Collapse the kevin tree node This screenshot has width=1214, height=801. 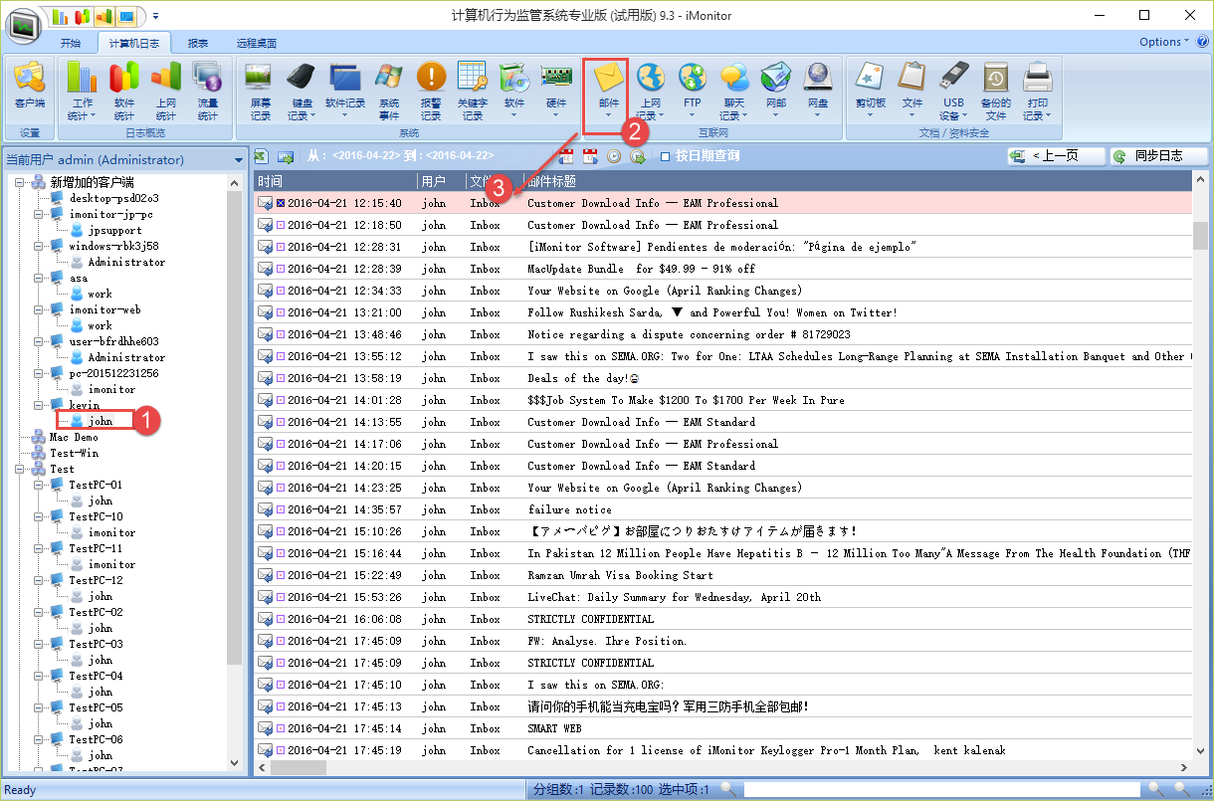coord(40,405)
